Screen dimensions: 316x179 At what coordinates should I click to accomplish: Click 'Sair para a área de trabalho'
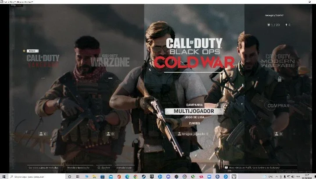[x=43, y=168]
